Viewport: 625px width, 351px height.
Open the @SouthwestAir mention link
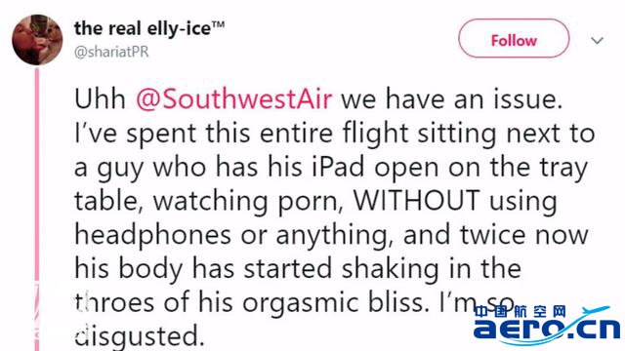pyautogui.click(x=233, y=98)
